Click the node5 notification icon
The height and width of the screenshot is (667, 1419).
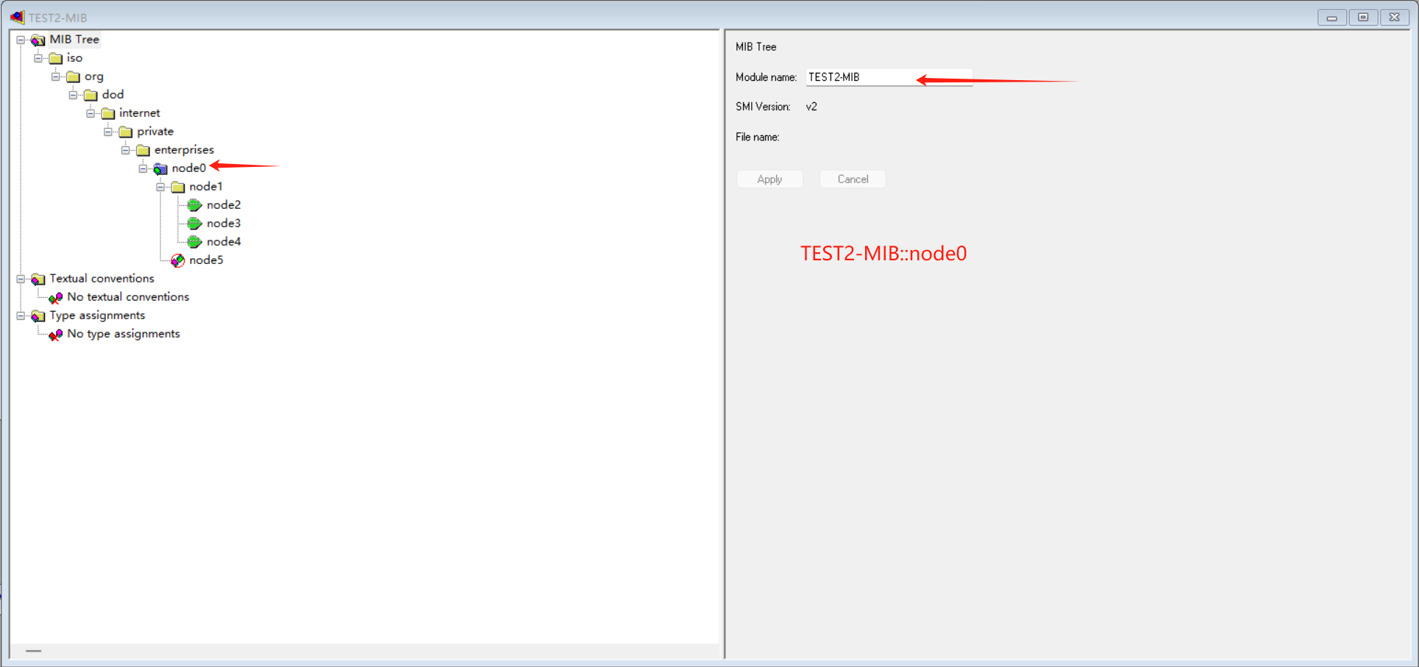point(177,260)
